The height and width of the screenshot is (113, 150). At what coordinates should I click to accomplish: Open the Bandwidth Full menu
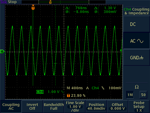[x=54, y=106]
